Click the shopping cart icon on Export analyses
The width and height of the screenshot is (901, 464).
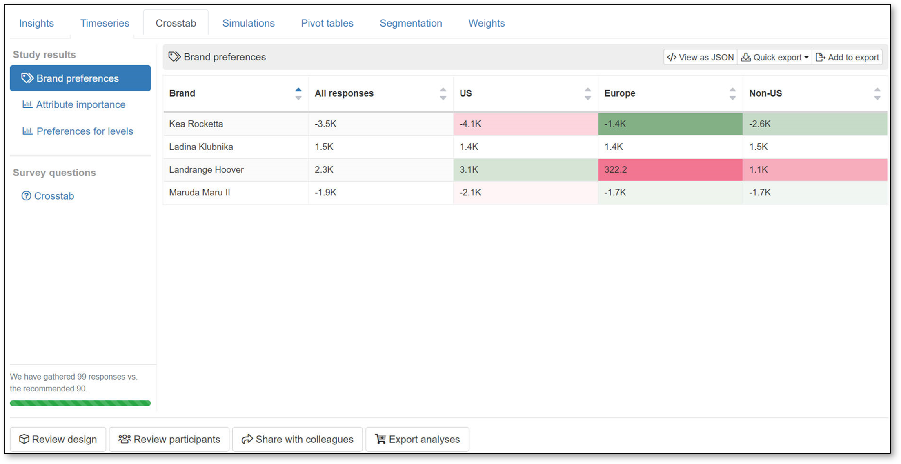coord(380,439)
